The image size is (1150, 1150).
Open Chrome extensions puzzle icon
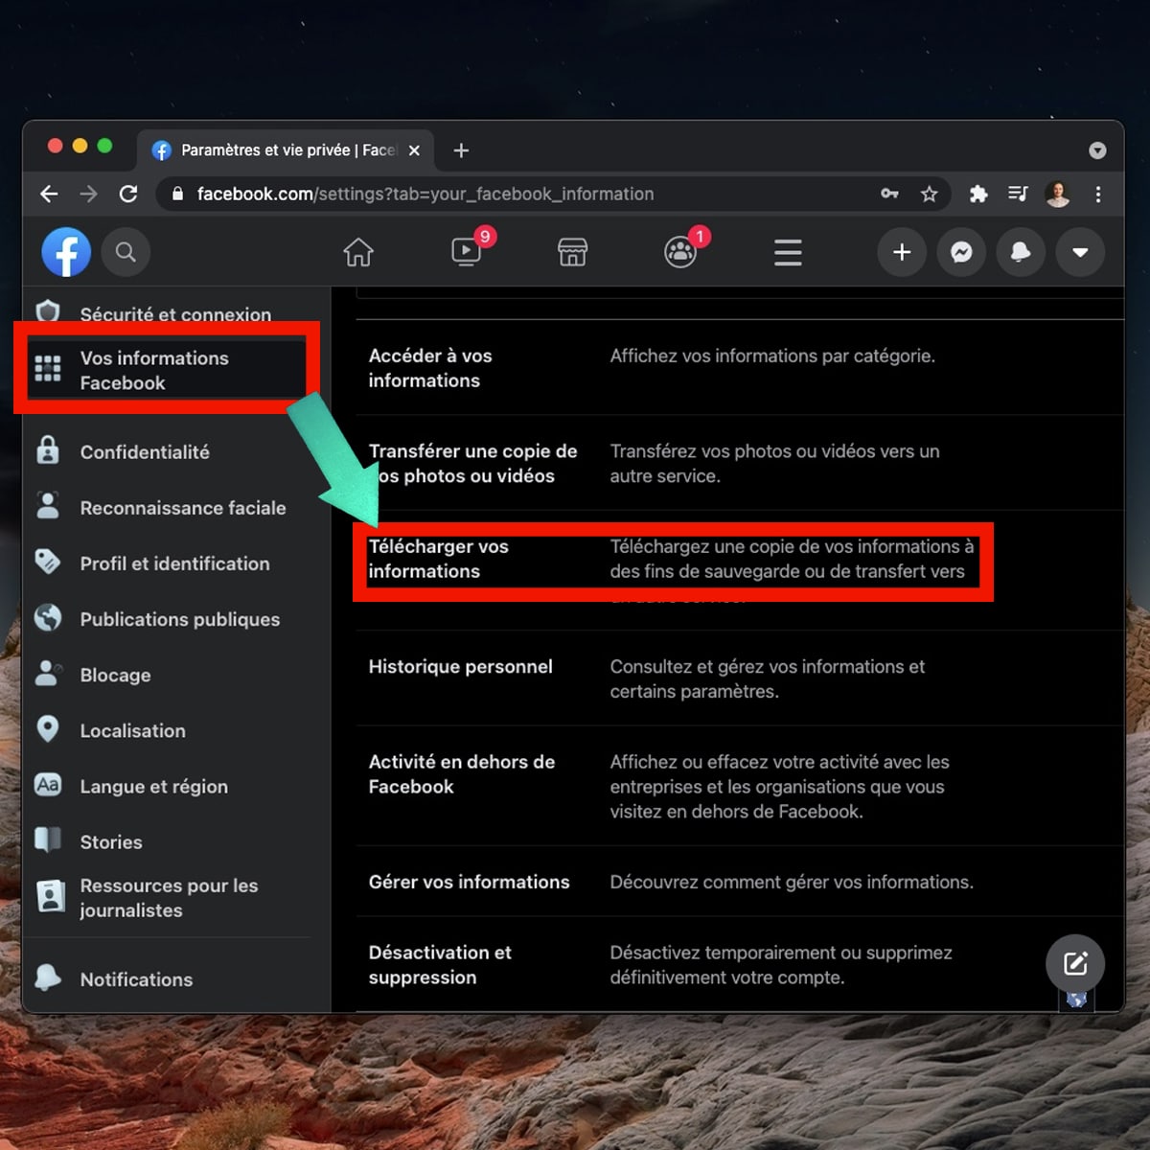click(978, 194)
